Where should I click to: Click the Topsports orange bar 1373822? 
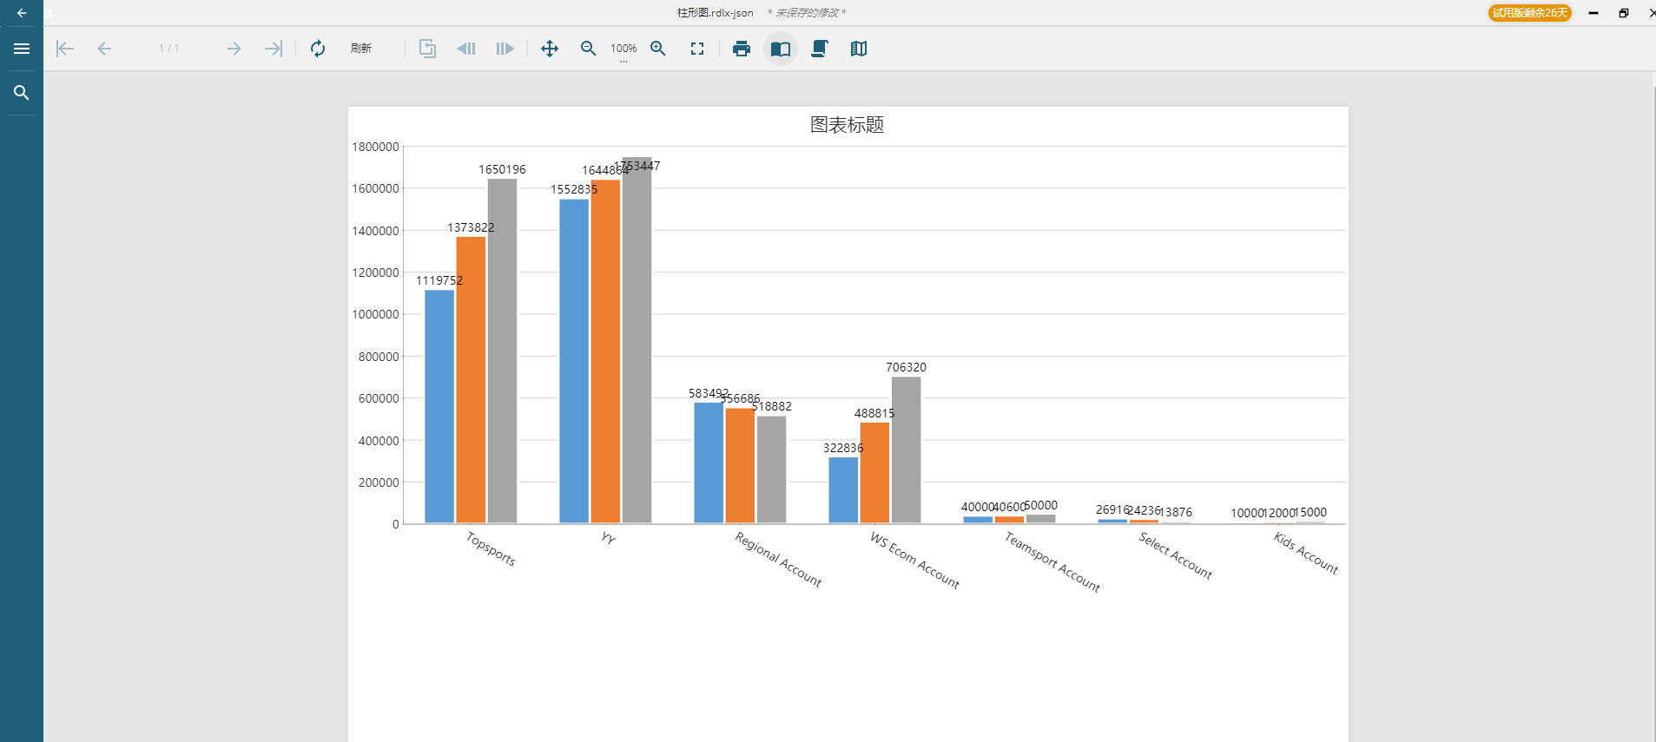pyautogui.click(x=471, y=380)
